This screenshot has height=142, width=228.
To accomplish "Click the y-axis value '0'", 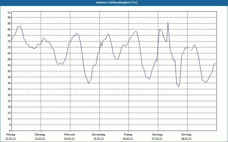I will 10,131.
